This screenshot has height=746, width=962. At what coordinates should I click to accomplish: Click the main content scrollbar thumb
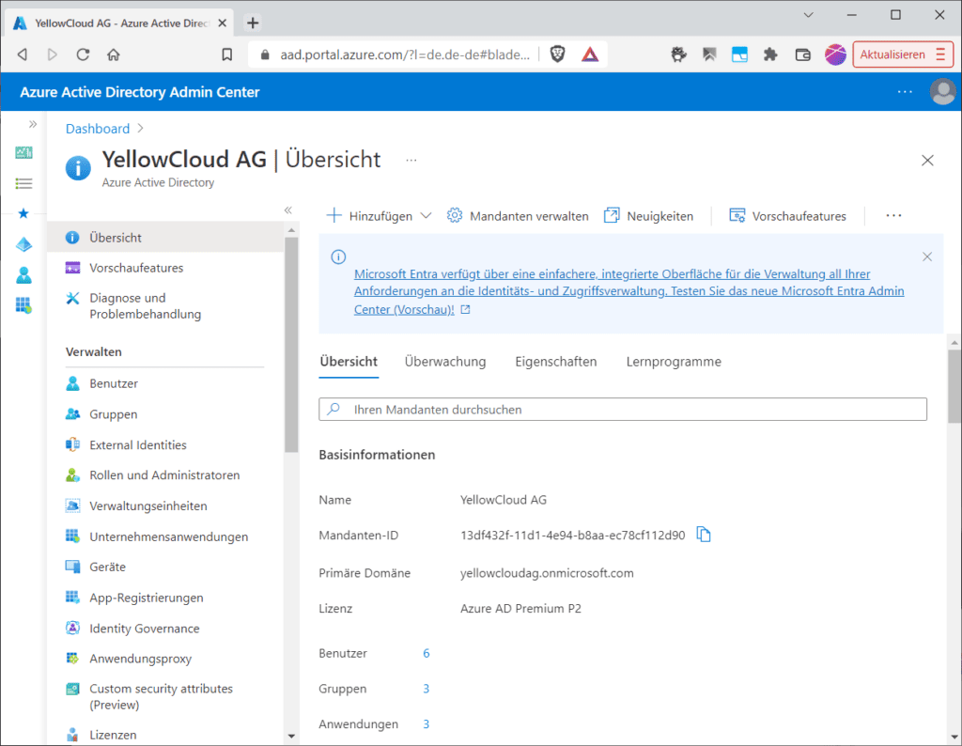click(954, 386)
